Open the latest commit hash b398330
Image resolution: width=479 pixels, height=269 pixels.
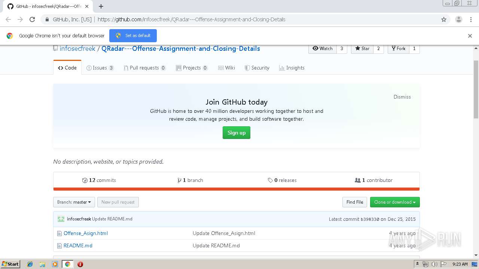click(370, 219)
